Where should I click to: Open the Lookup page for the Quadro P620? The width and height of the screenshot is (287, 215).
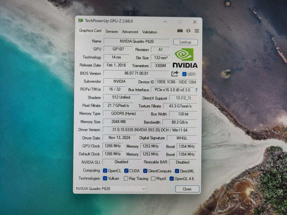[x=185, y=42]
